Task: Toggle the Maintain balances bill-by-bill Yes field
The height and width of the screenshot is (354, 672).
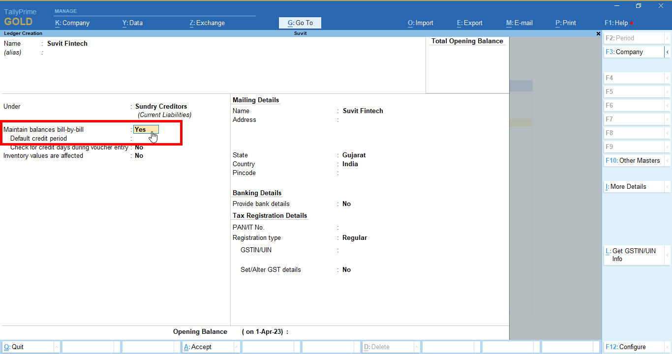Action: pos(146,129)
